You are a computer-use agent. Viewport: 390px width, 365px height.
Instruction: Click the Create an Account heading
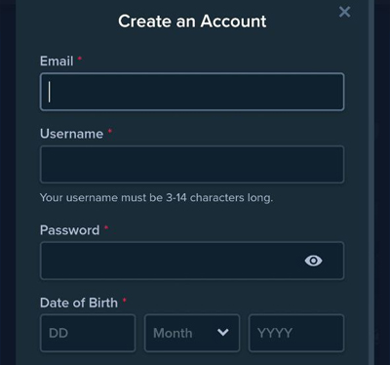coord(192,21)
